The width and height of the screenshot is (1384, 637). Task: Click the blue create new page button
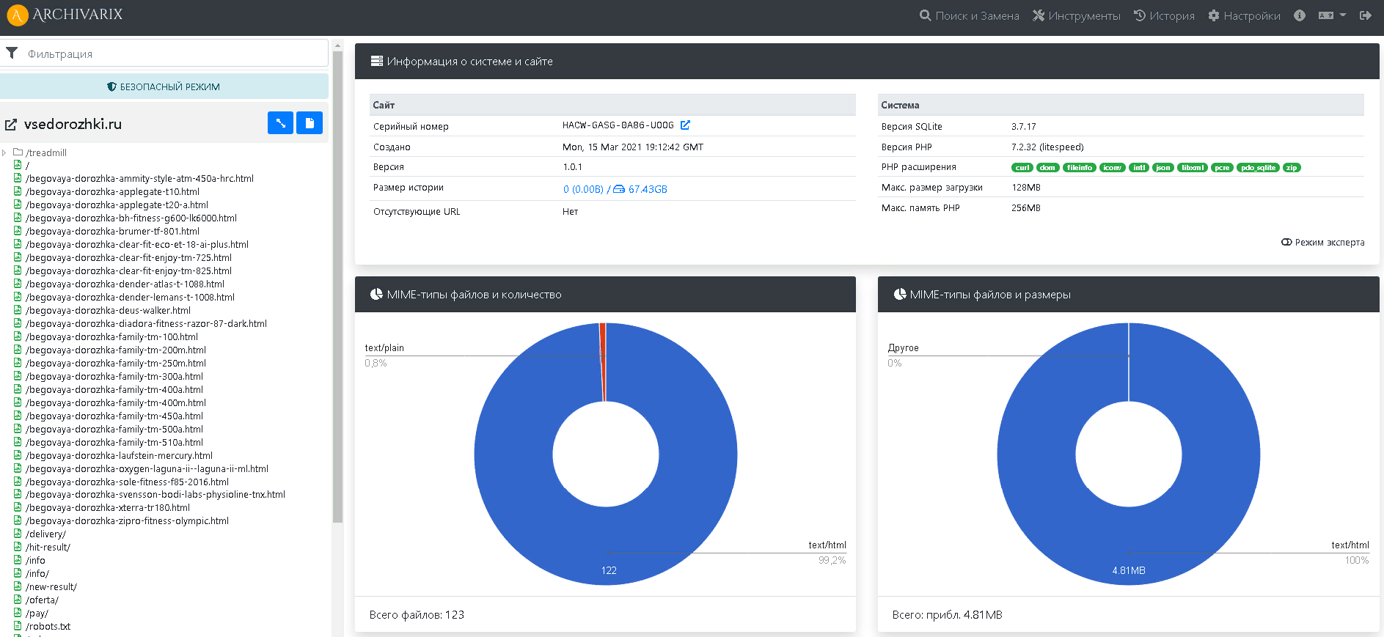click(310, 123)
